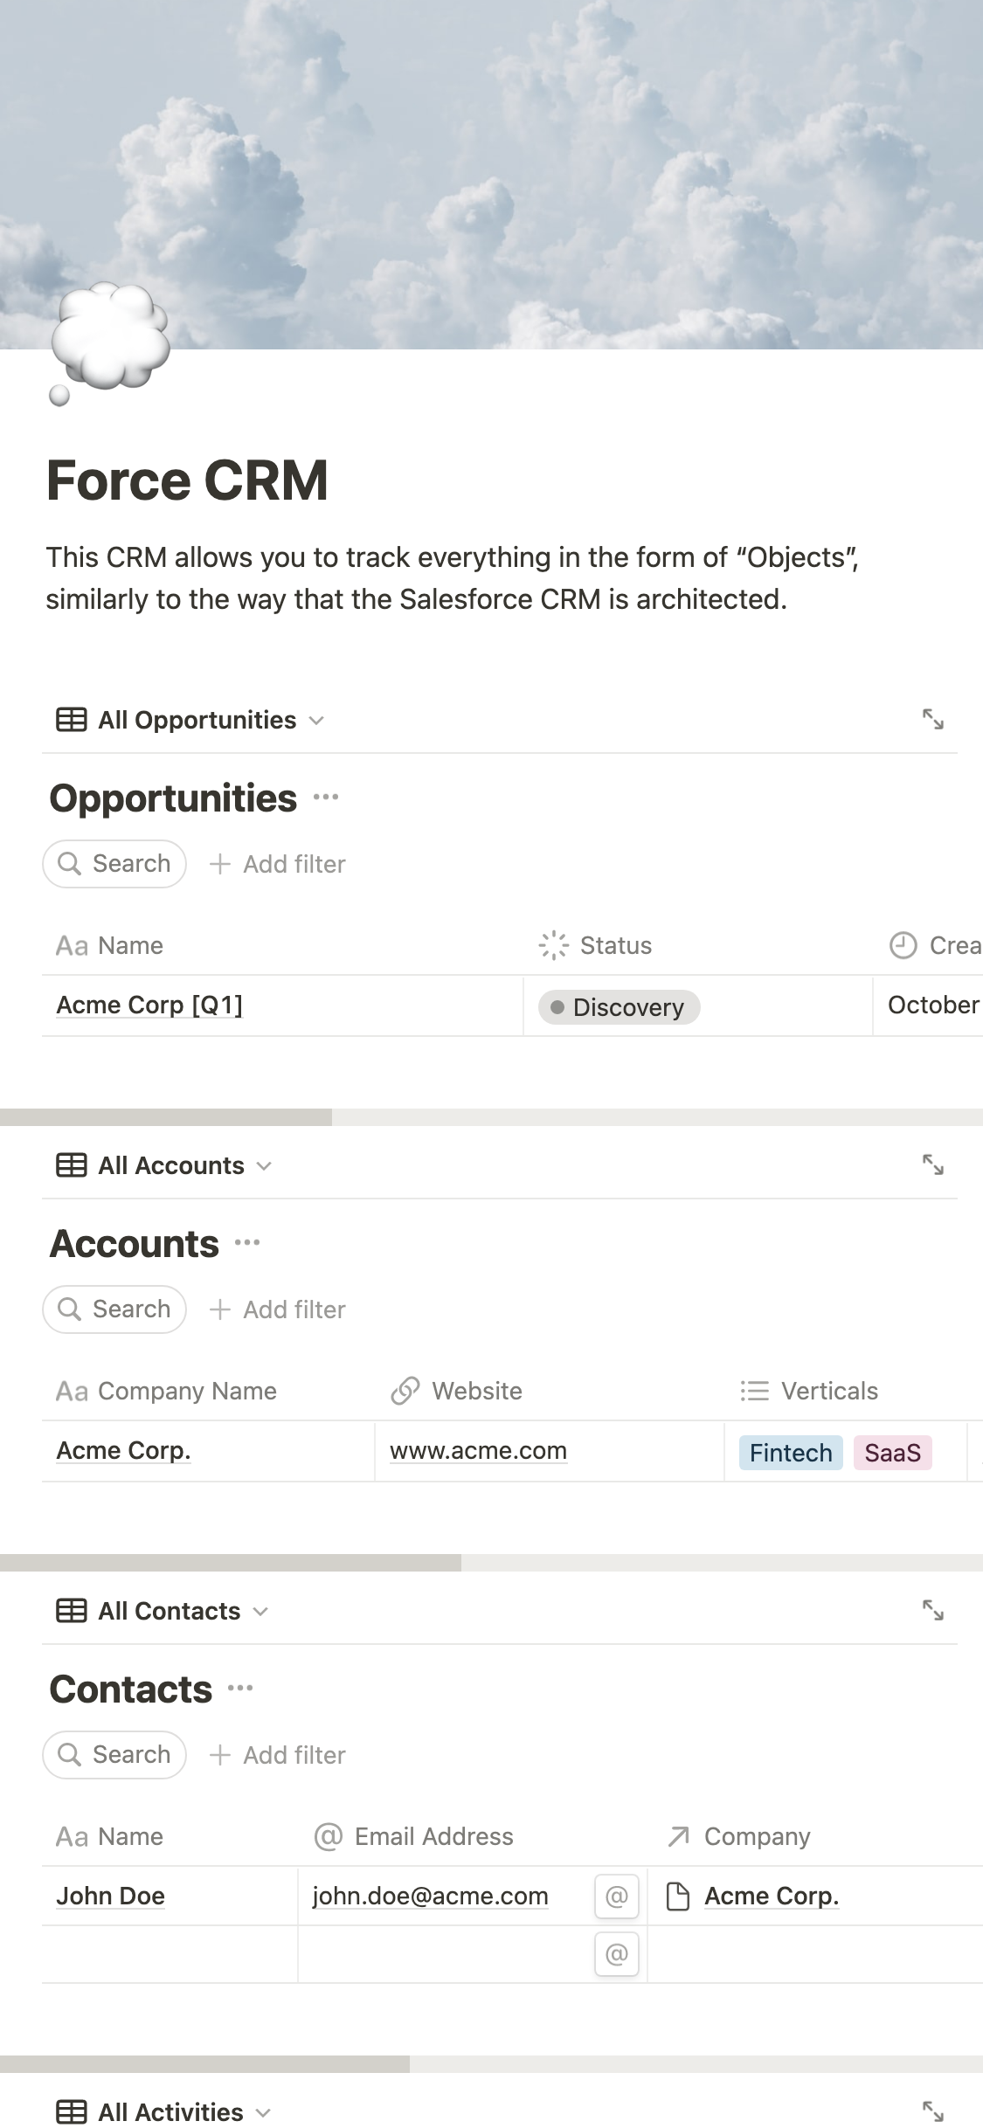Screen dimensions: 983x2128
Task: Expand the Accounts database to full page
Action: coord(932,1165)
